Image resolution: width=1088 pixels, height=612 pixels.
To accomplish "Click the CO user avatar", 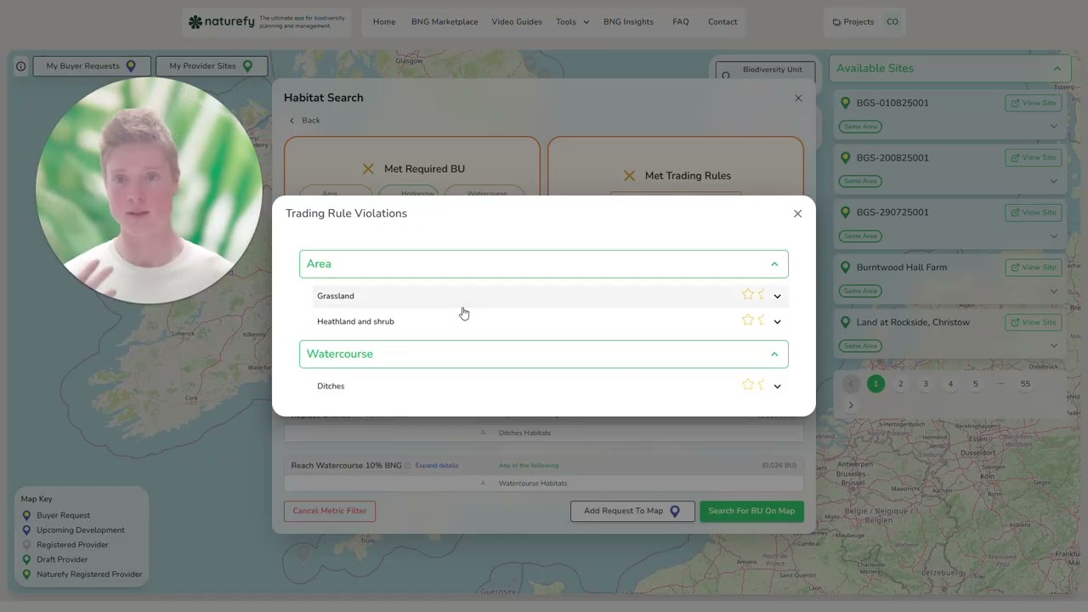I will point(892,22).
